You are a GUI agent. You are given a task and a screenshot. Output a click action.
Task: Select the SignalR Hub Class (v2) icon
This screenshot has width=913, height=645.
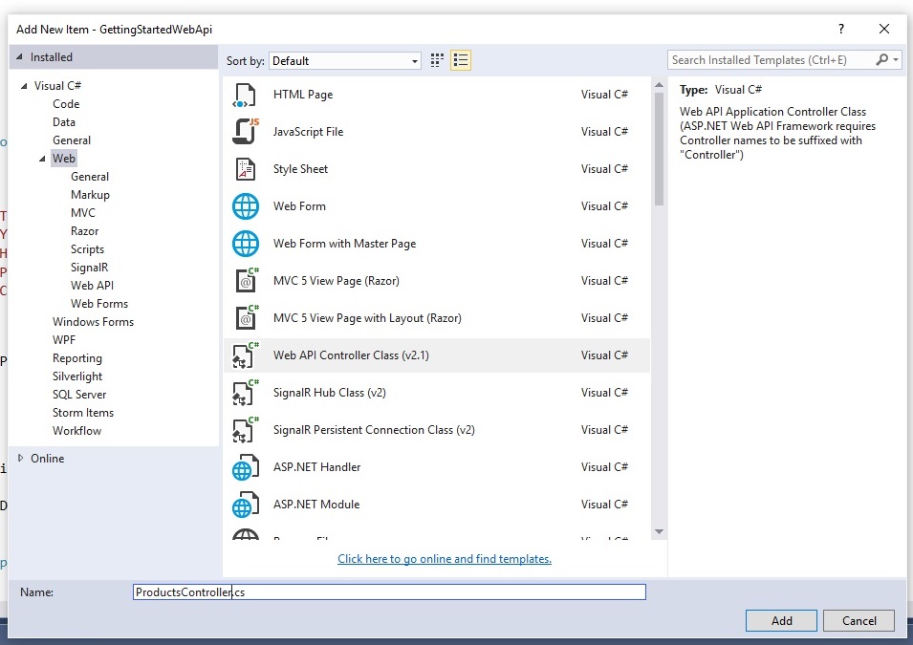[246, 393]
